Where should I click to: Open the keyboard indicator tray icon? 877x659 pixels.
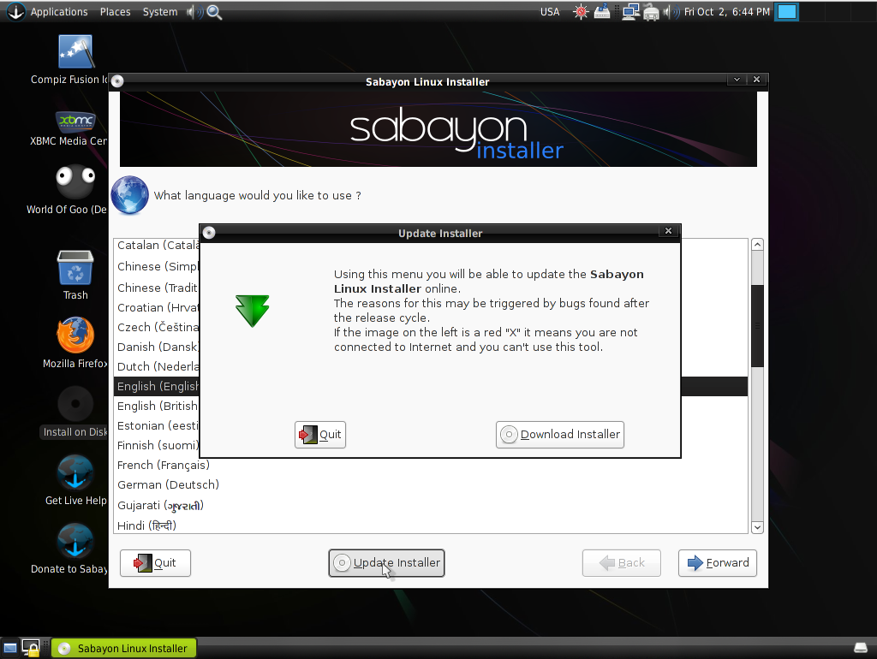pyautogui.click(x=602, y=12)
